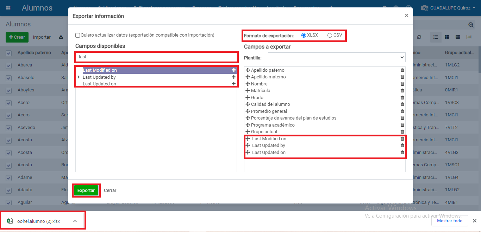Select XLSX export format
This screenshot has height=232, width=481.
tap(304, 35)
